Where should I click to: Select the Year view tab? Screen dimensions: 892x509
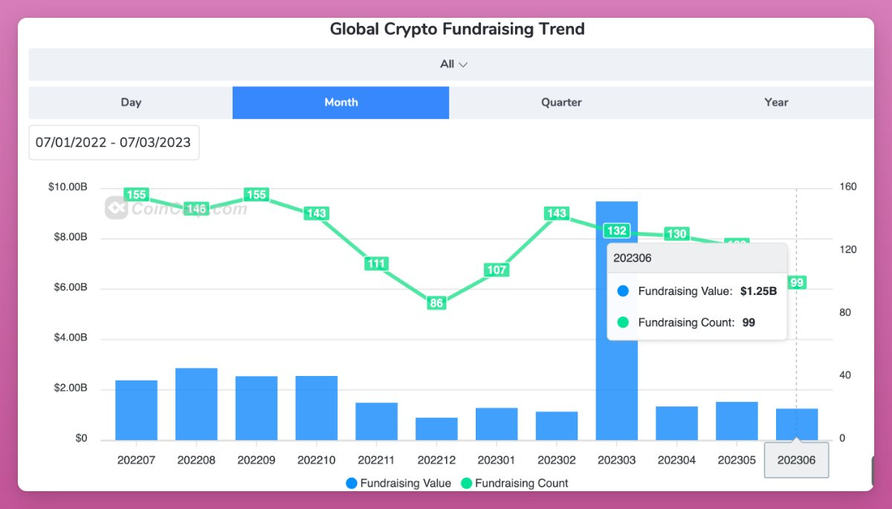click(x=776, y=102)
